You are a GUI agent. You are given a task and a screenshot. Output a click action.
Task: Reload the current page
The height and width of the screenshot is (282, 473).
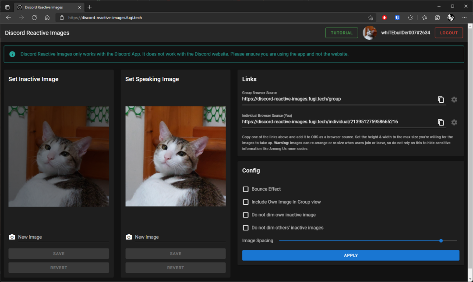[x=35, y=17]
